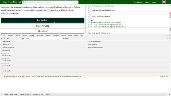
Task: Select the DevTools inspect element icon
Action: [2, 35]
